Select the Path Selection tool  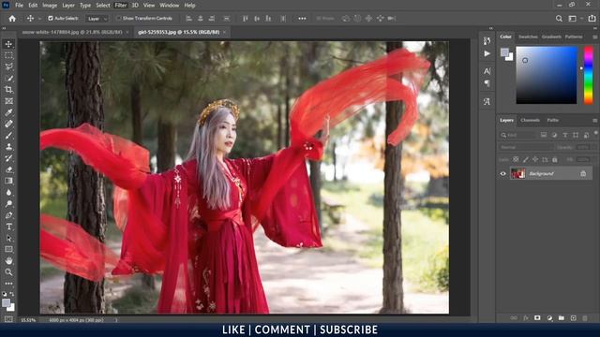pyautogui.click(x=8, y=238)
